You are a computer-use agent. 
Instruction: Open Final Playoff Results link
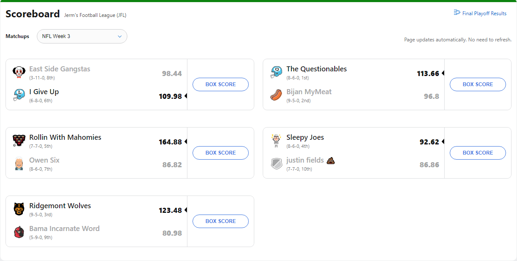pos(484,14)
